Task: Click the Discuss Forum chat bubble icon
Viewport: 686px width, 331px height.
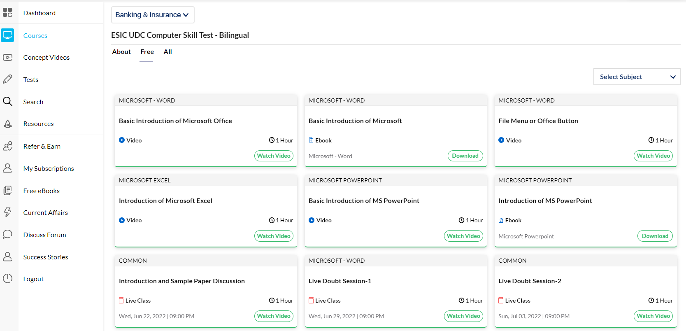Action: tap(7, 234)
